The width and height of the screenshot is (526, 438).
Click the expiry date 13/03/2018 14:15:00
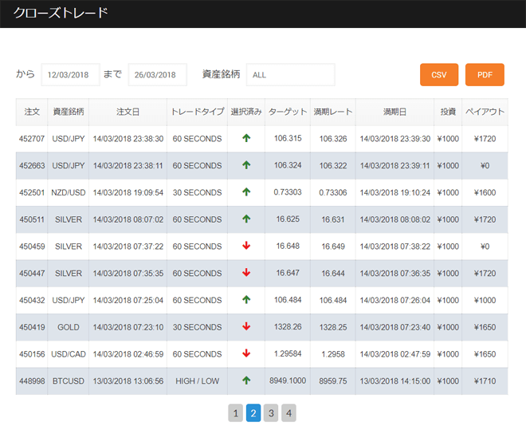[x=394, y=381]
